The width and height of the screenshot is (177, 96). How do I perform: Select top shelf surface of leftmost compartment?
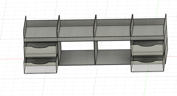pos(41,32)
